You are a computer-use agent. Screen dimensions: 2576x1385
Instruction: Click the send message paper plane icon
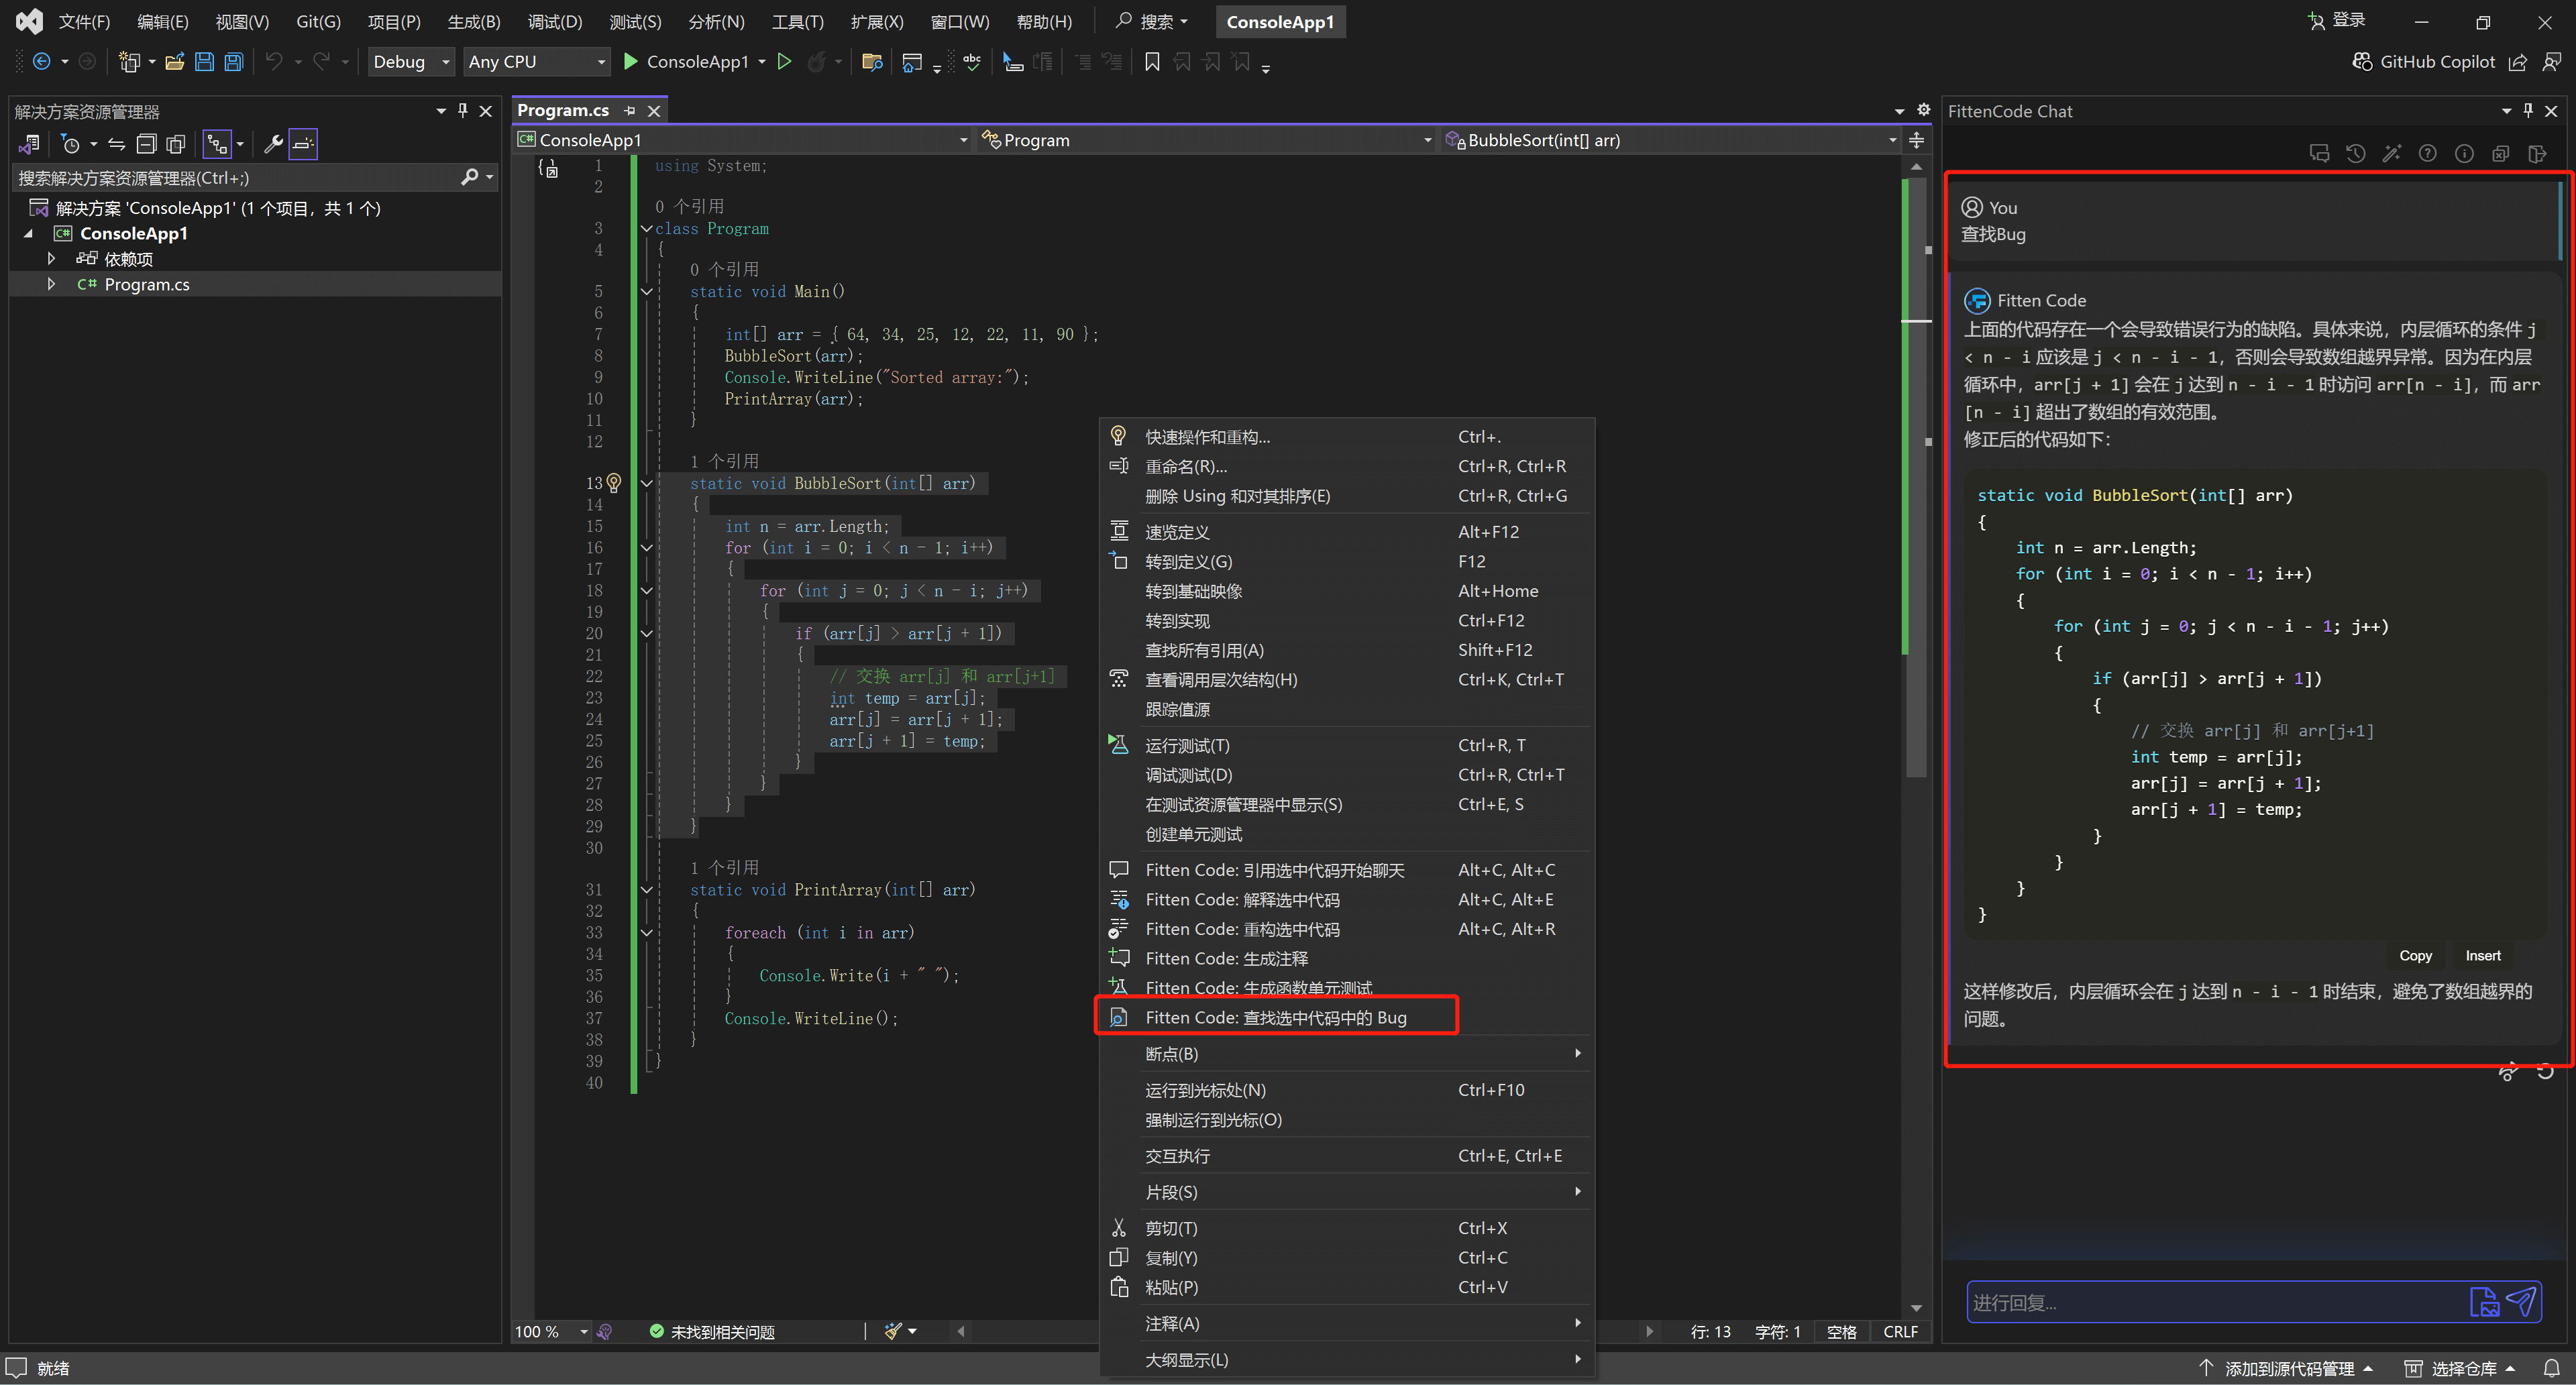click(x=2522, y=1301)
